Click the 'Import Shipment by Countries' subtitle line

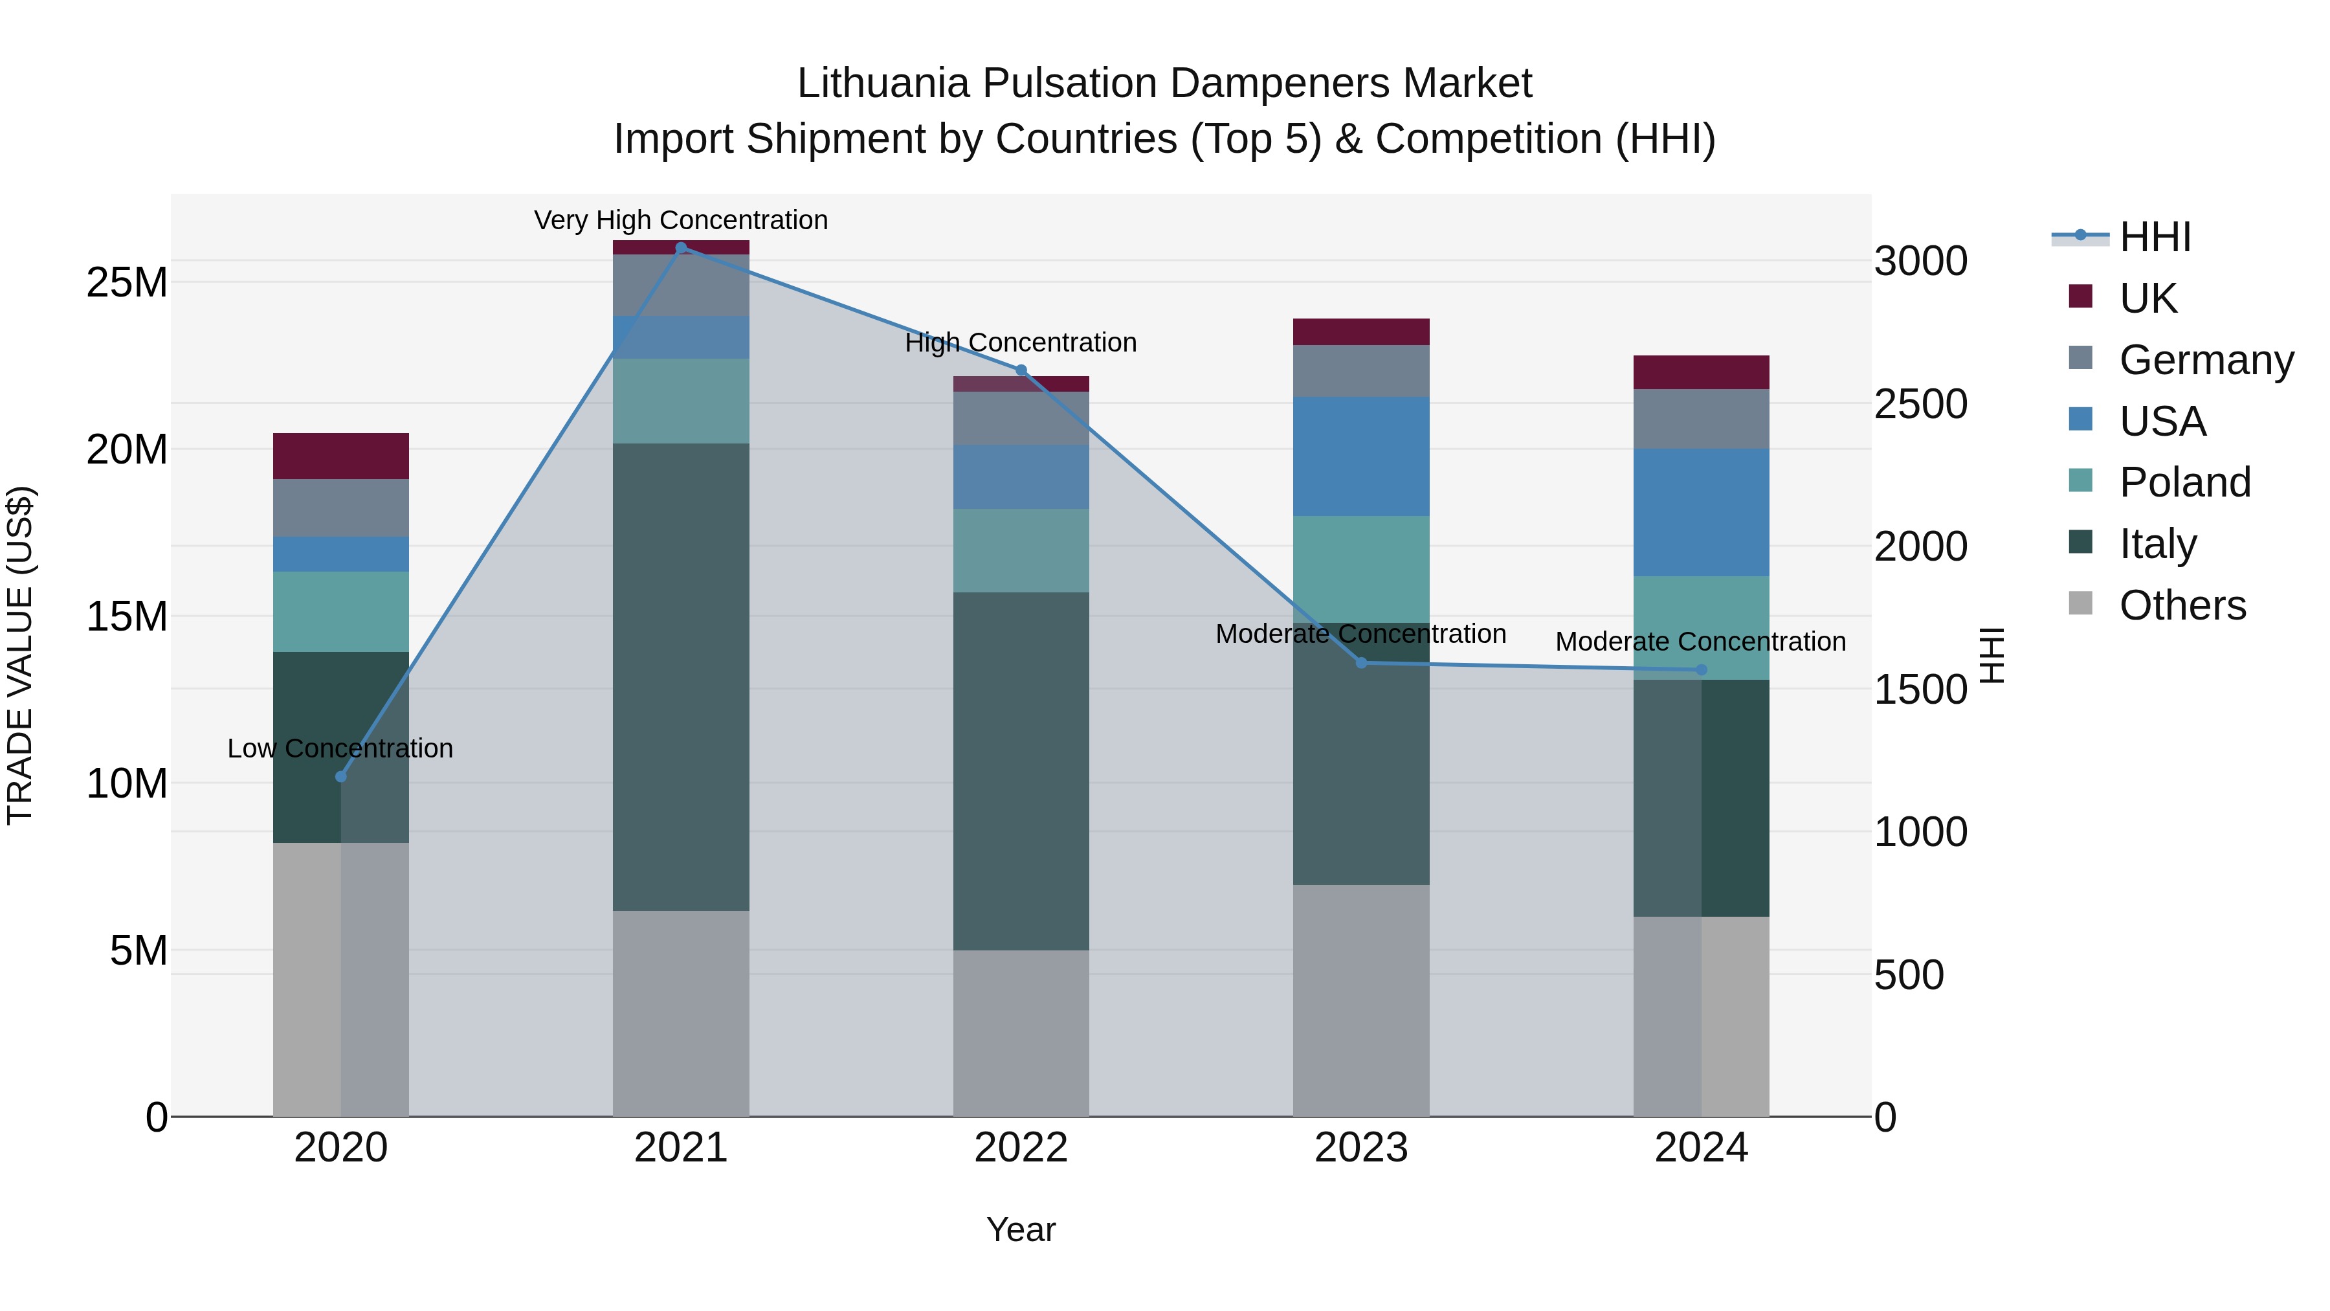[1164, 139]
